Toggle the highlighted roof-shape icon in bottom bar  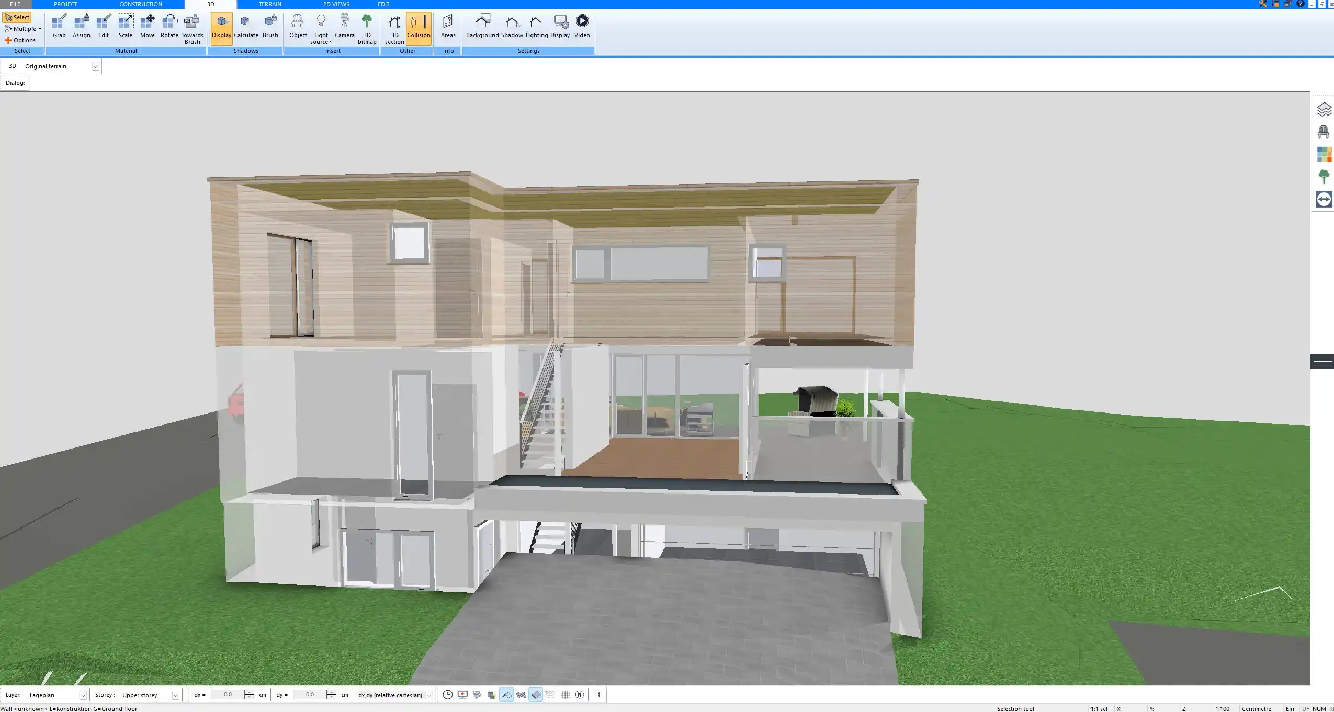506,695
